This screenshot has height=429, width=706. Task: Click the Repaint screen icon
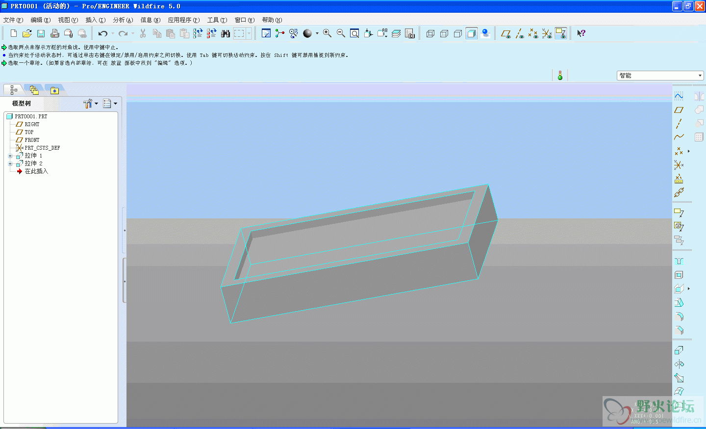(266, 33)
